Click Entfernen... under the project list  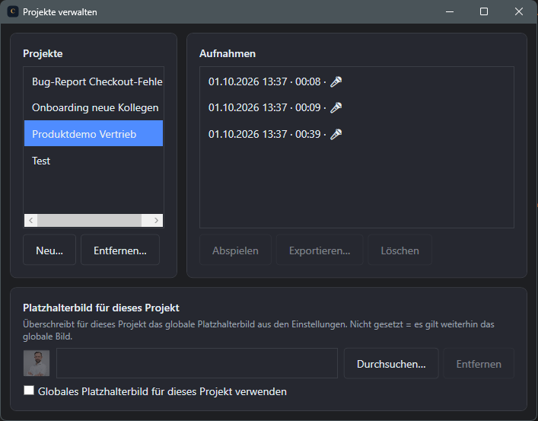[120, 250]
